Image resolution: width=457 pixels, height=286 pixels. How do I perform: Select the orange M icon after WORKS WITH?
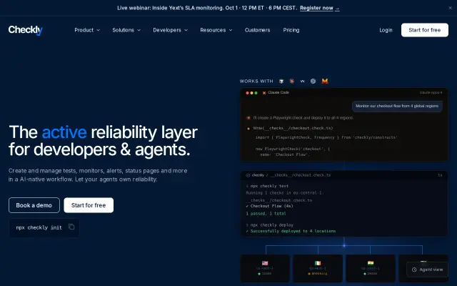325,81
